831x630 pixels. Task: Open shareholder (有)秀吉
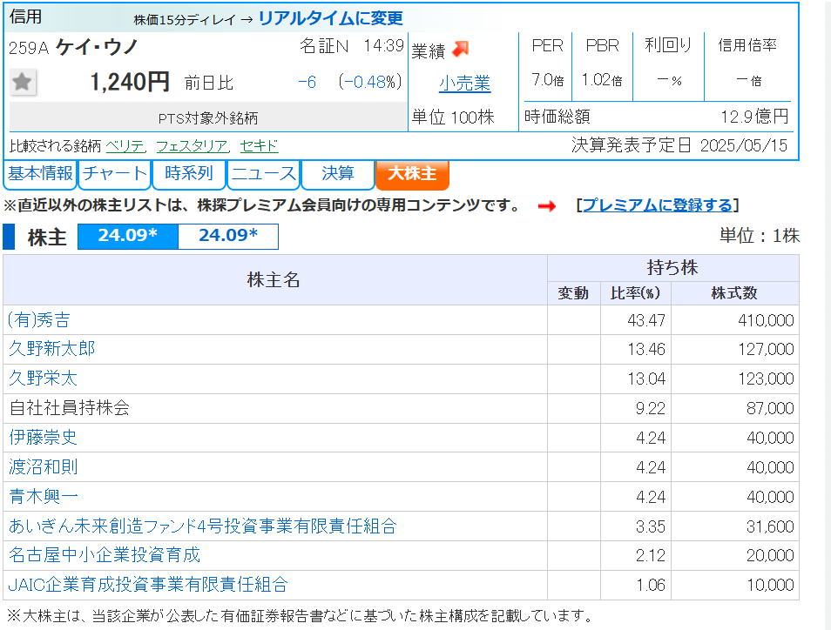tap(39, 320)
